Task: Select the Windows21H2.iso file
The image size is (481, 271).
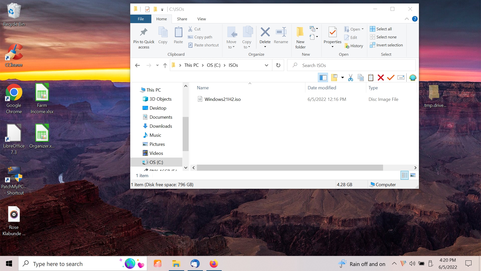Action: (222, 99)
